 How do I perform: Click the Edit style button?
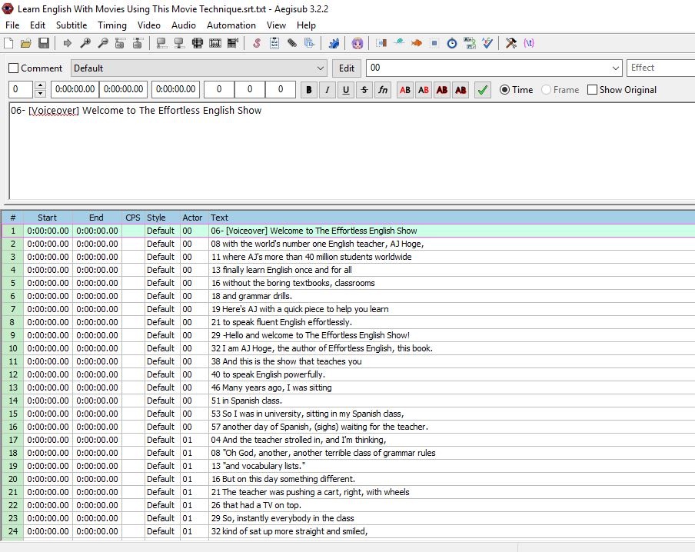click(347, 68)
